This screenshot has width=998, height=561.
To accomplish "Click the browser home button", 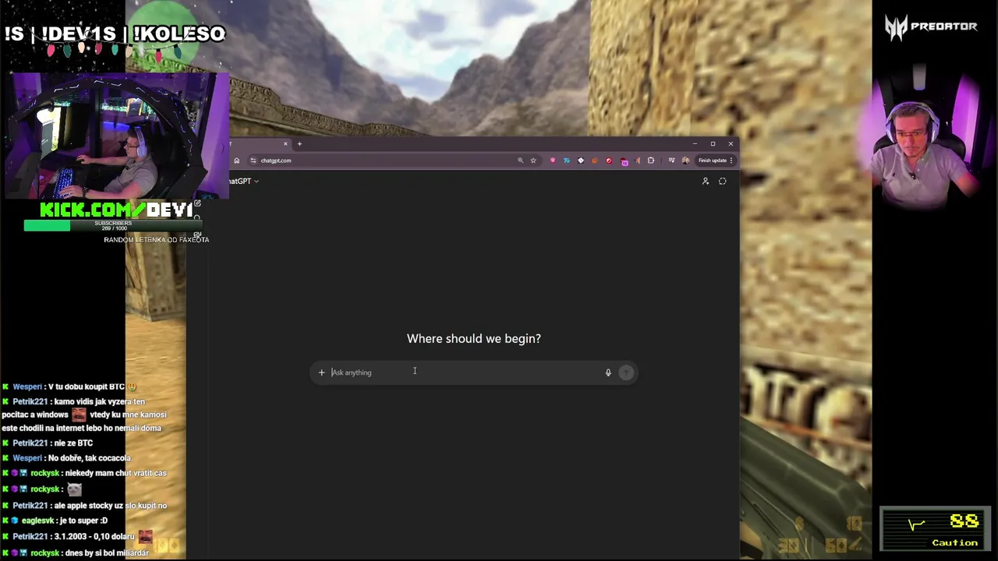I will coord(237,161).
